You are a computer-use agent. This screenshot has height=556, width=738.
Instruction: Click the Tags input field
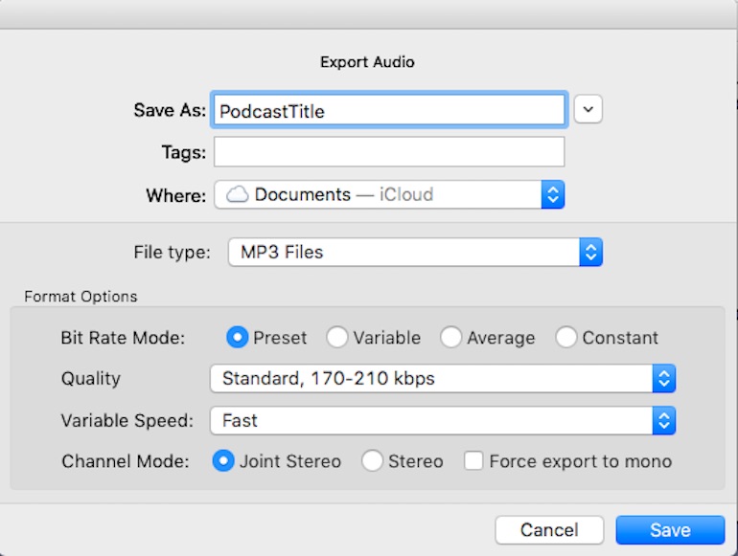tap(389, 152)
